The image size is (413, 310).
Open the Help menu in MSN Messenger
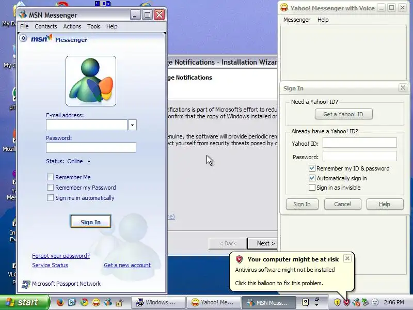click(112, 26)
